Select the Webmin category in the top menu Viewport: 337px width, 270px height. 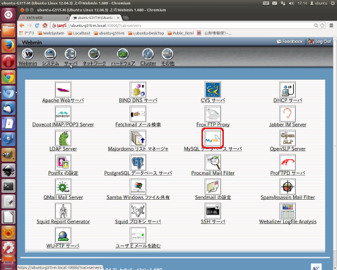(x=28, y=57)
